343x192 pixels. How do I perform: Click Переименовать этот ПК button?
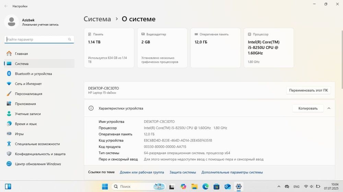click(x=308, y=90)
